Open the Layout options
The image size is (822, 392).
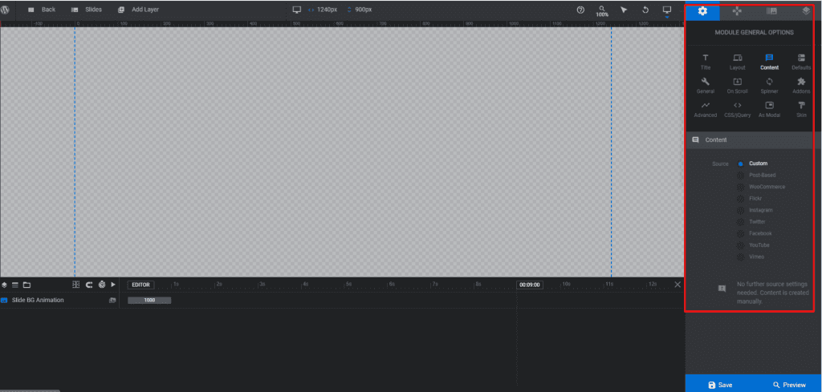coord(737,62)
